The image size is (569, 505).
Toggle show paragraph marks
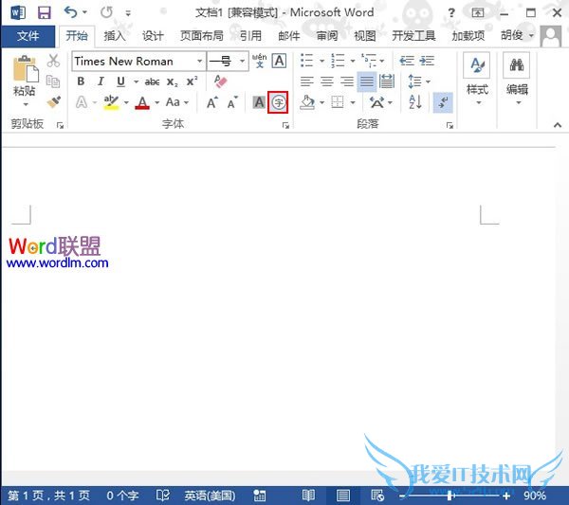[443, 102]
